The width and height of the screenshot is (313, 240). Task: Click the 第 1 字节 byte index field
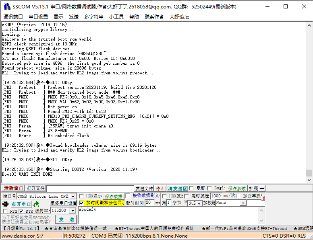(x=169, y=203)
